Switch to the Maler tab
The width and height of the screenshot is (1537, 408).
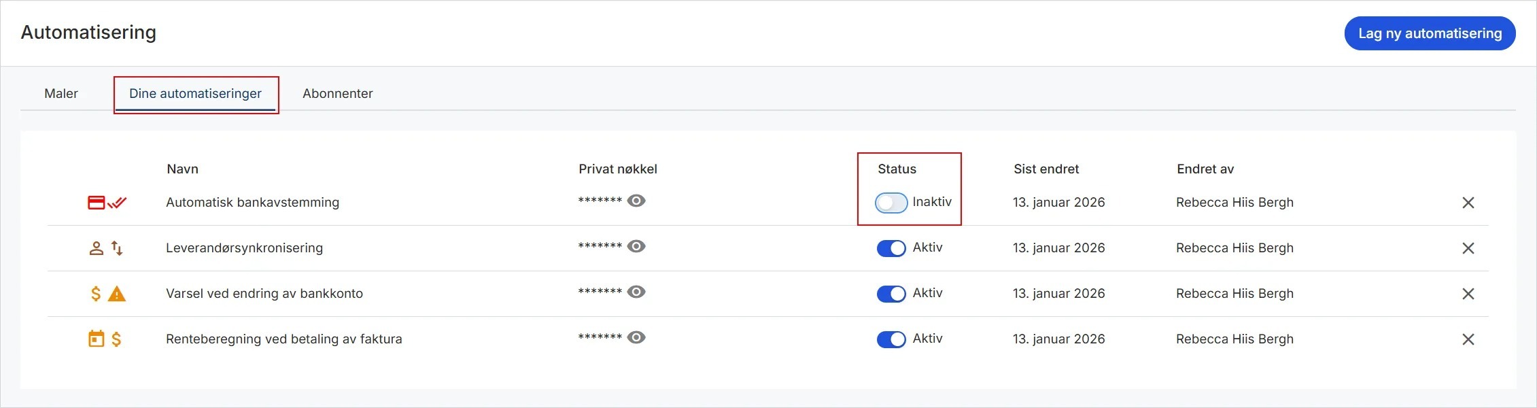coord(61,94)
